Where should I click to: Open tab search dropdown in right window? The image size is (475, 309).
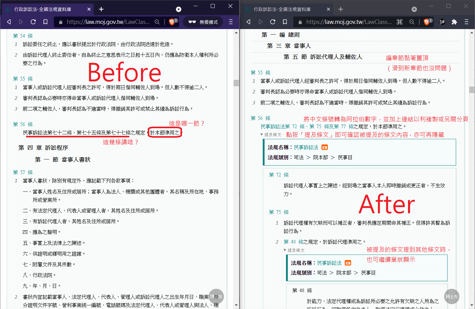pos(414,9)
